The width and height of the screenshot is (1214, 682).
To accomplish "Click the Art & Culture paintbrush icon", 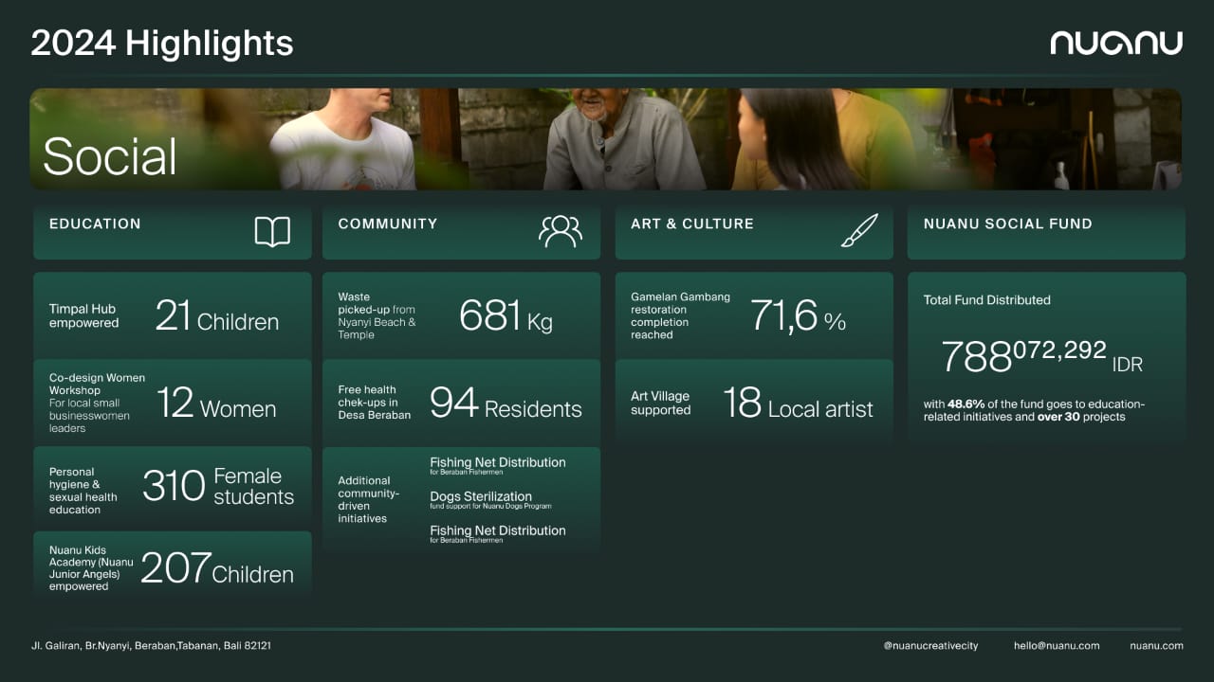I will click(x=859, y=231).
